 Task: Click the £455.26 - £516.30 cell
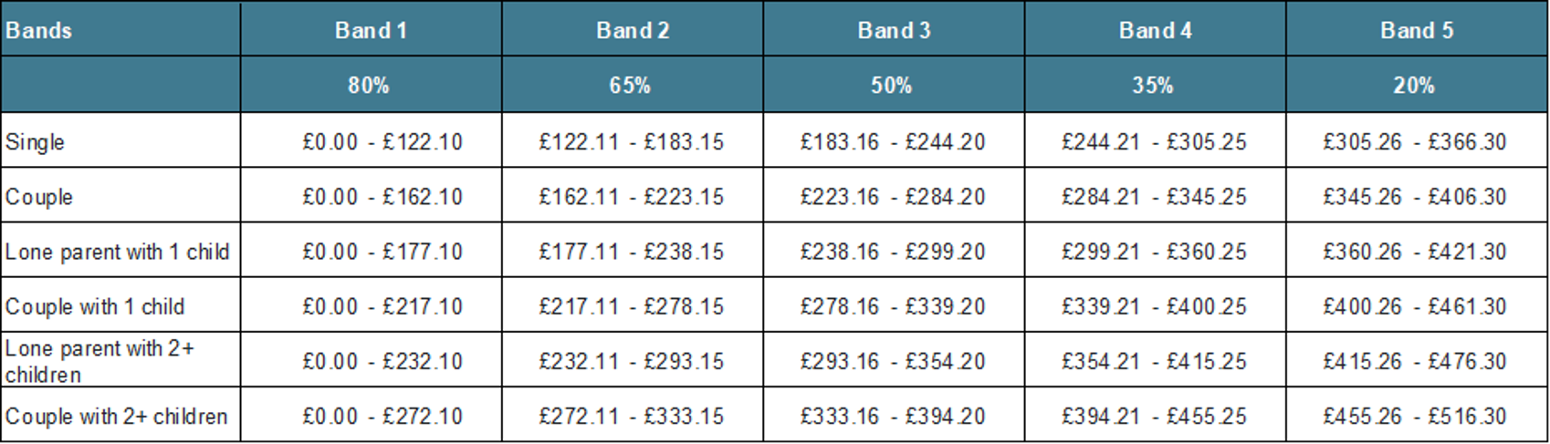click(x=1415, y=416)
